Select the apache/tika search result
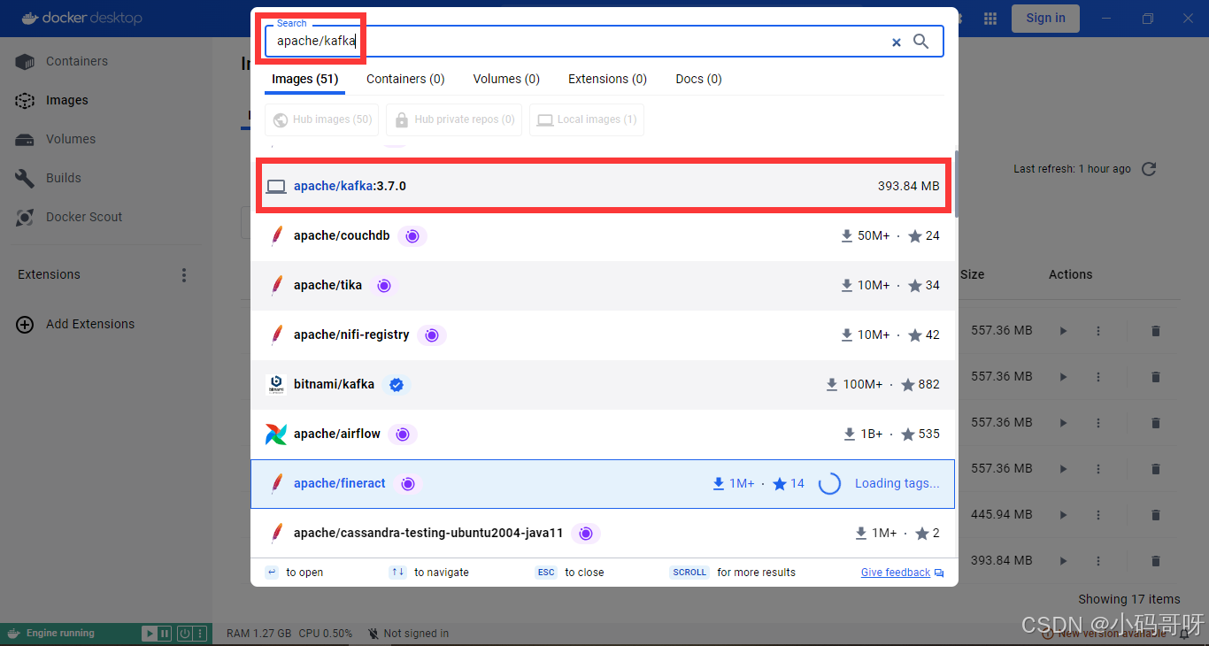Screen dimensions: 1209x646 [604, 286]
